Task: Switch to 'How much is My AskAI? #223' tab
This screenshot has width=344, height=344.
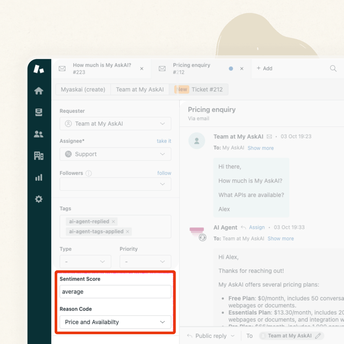Action: point(101,69)
